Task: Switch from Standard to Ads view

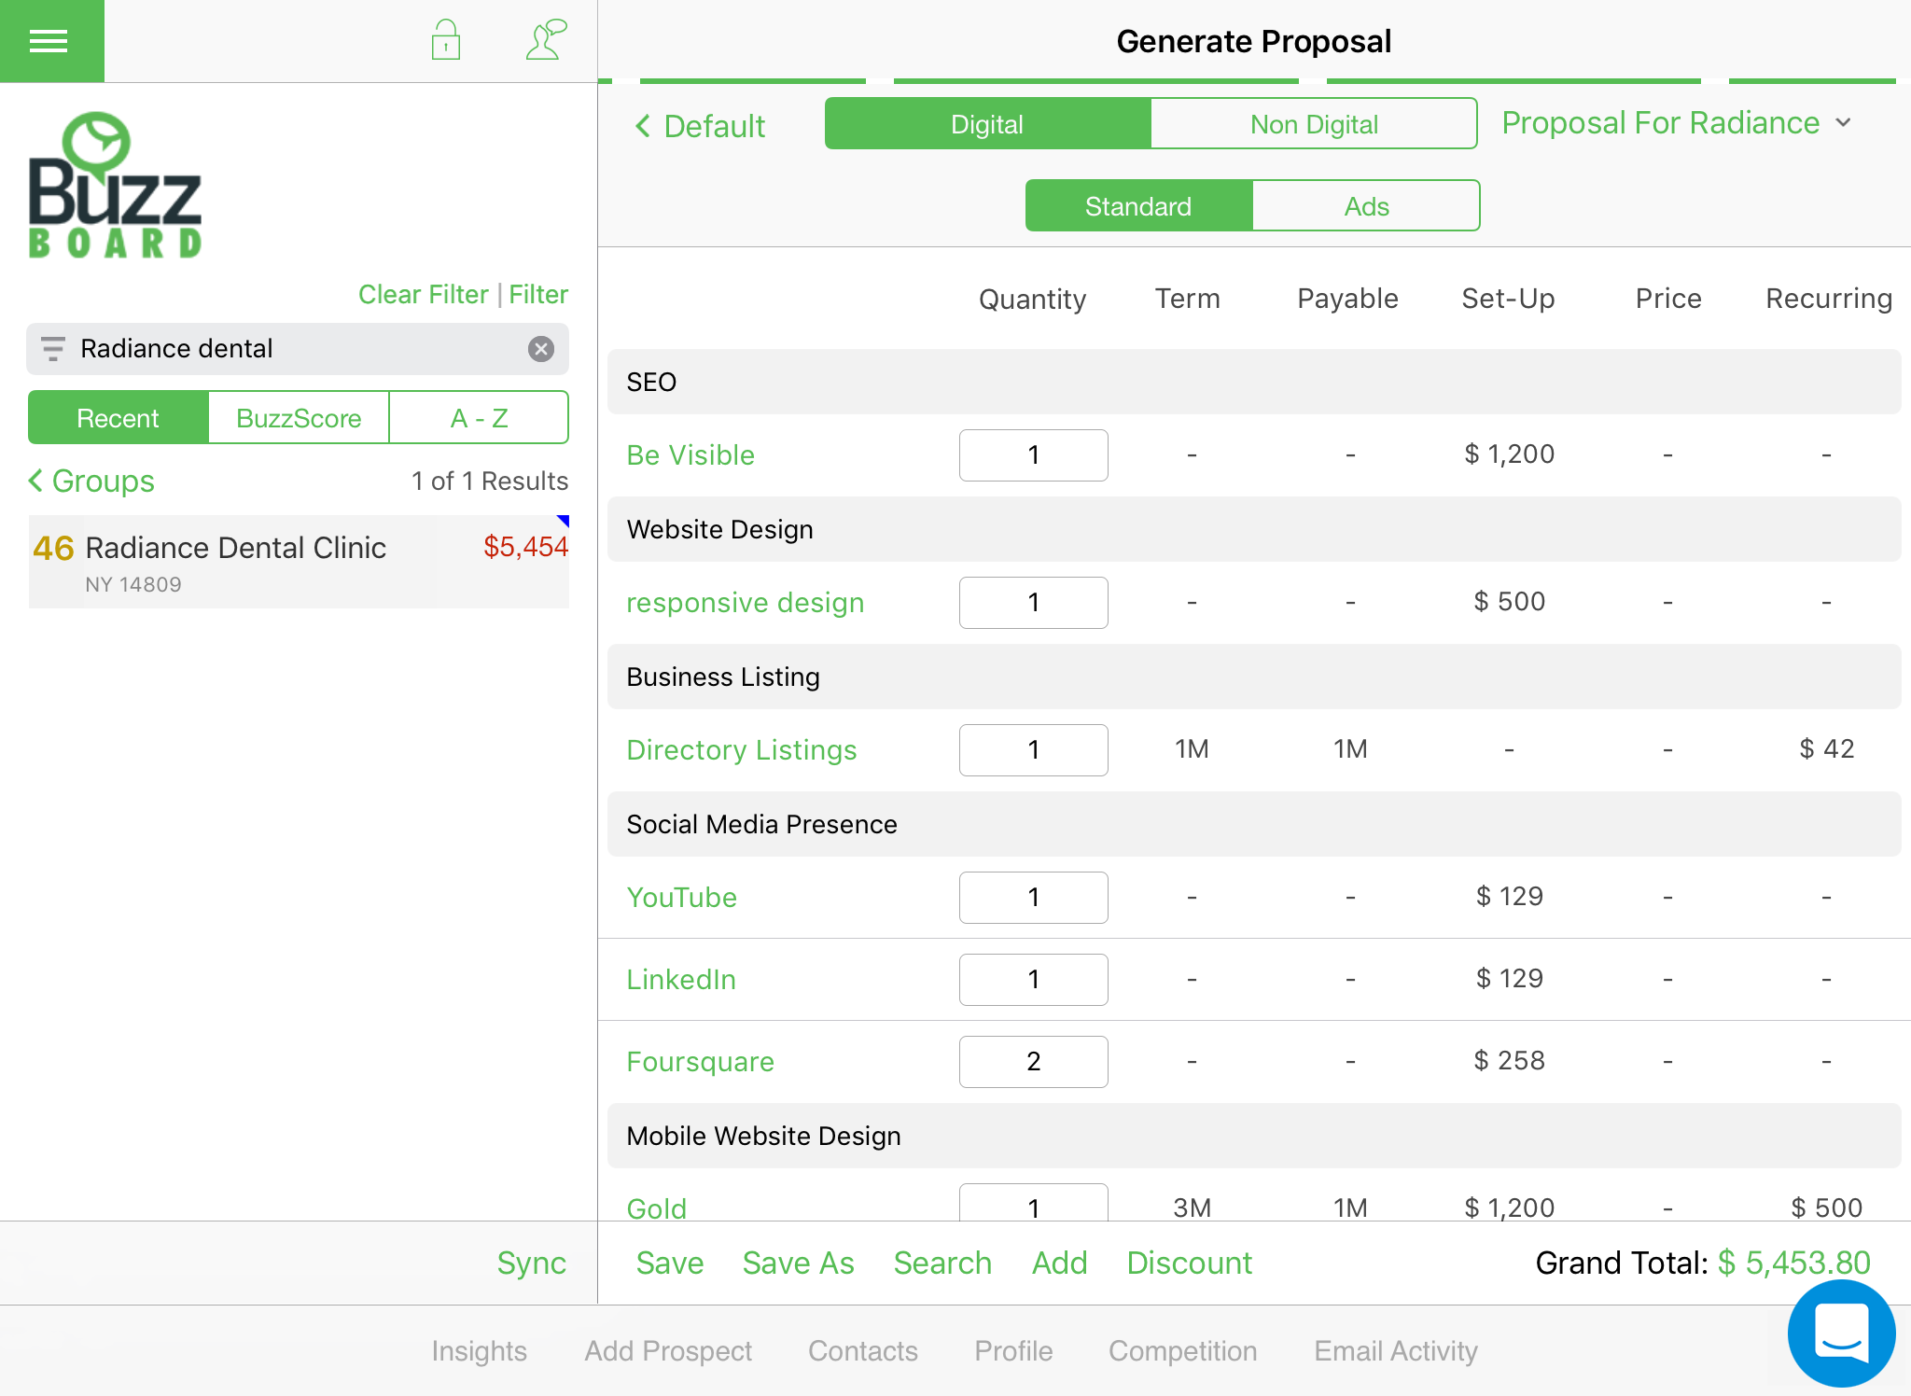Action: point(1365,205)
